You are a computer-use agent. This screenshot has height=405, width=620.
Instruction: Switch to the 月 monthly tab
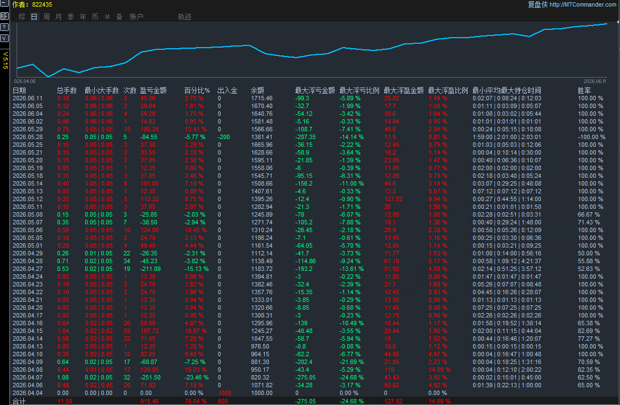[x=59, y=17]
